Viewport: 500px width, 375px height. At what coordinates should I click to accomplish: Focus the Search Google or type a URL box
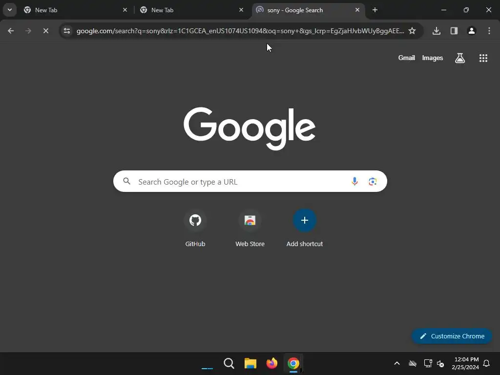250,182
